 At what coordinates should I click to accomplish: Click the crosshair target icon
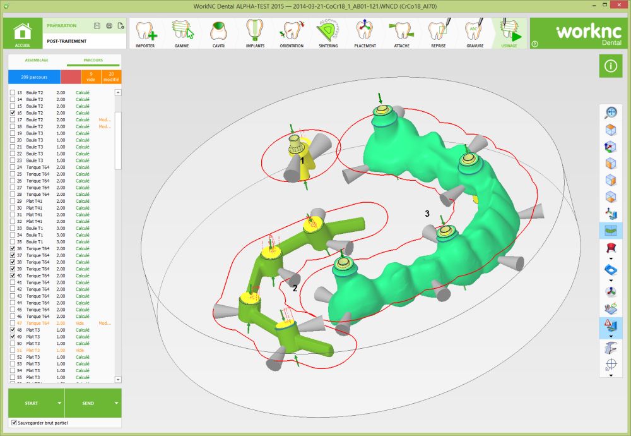(x=611, y=364)
